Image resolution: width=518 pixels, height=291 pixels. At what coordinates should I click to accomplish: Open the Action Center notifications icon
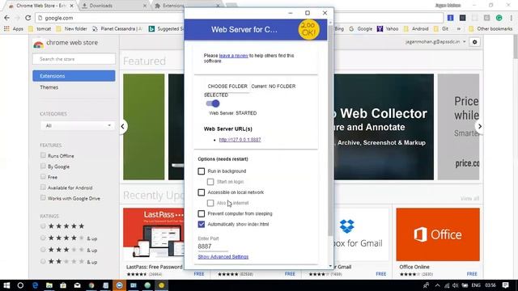[505, 285]
